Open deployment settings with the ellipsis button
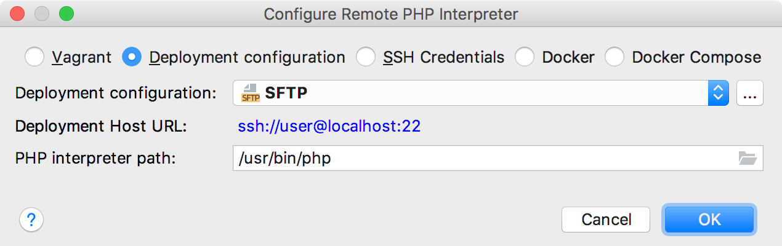Viewport: 782px width, 246px height. click(749, 93)
